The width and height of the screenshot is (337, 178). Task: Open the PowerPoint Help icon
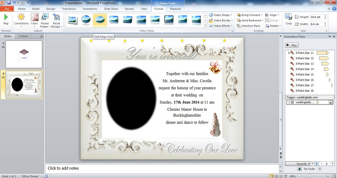334,9
